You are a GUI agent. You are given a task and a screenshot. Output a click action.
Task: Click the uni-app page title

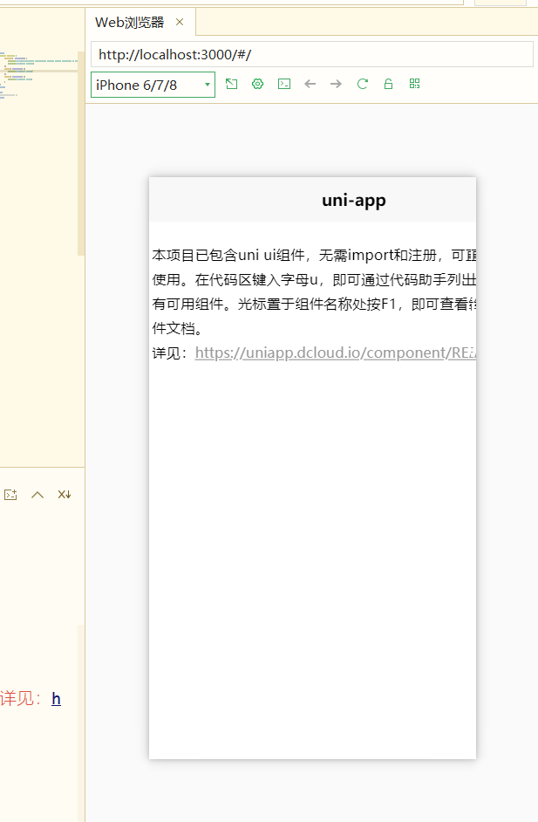coord(354,200)
